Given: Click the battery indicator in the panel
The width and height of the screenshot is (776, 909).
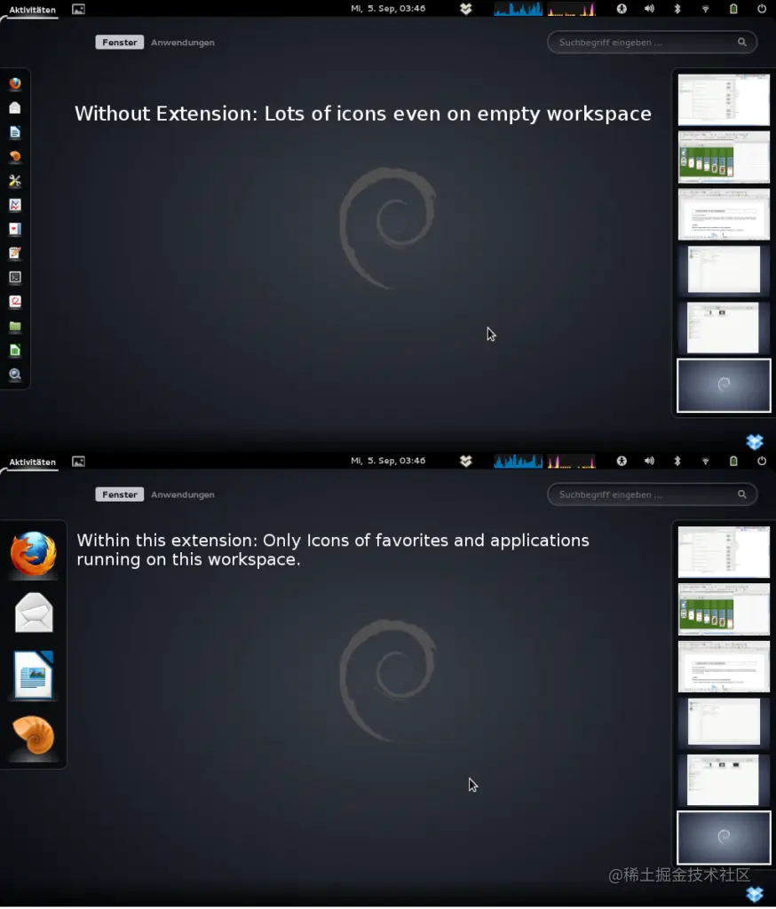Looking at the screenshot, I should tap(733, 9).
